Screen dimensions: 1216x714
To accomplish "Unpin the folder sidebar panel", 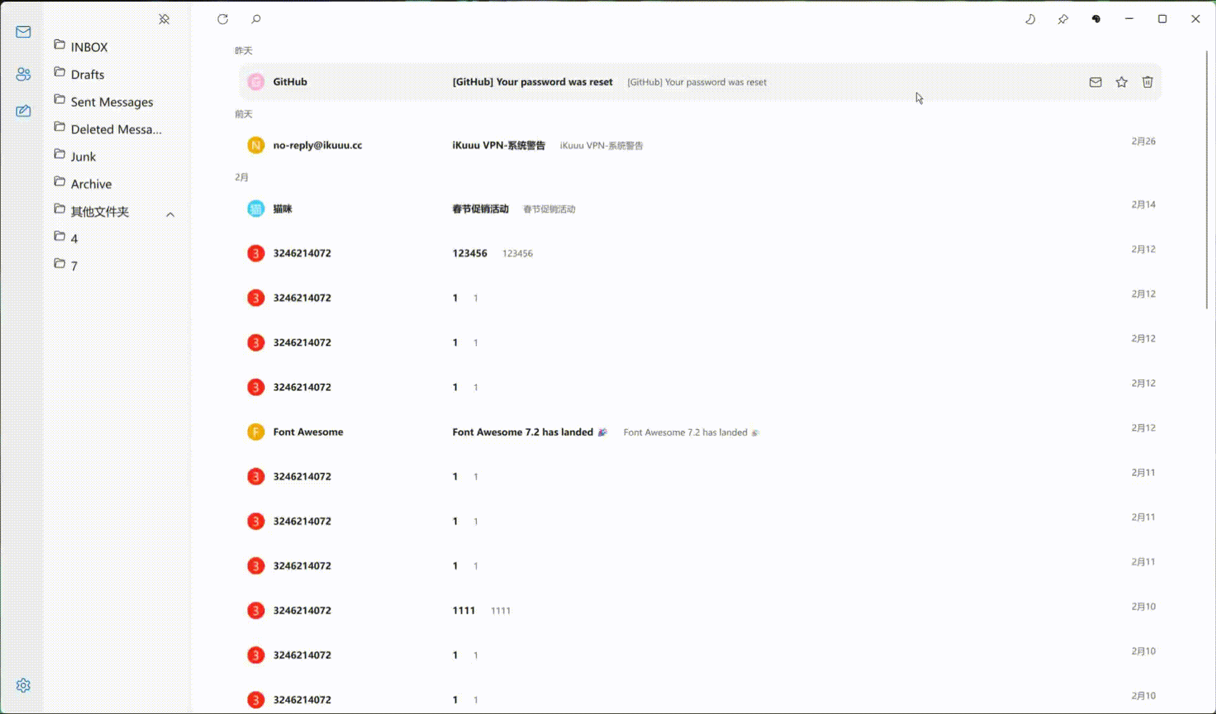I will click(x=164, y=19).
